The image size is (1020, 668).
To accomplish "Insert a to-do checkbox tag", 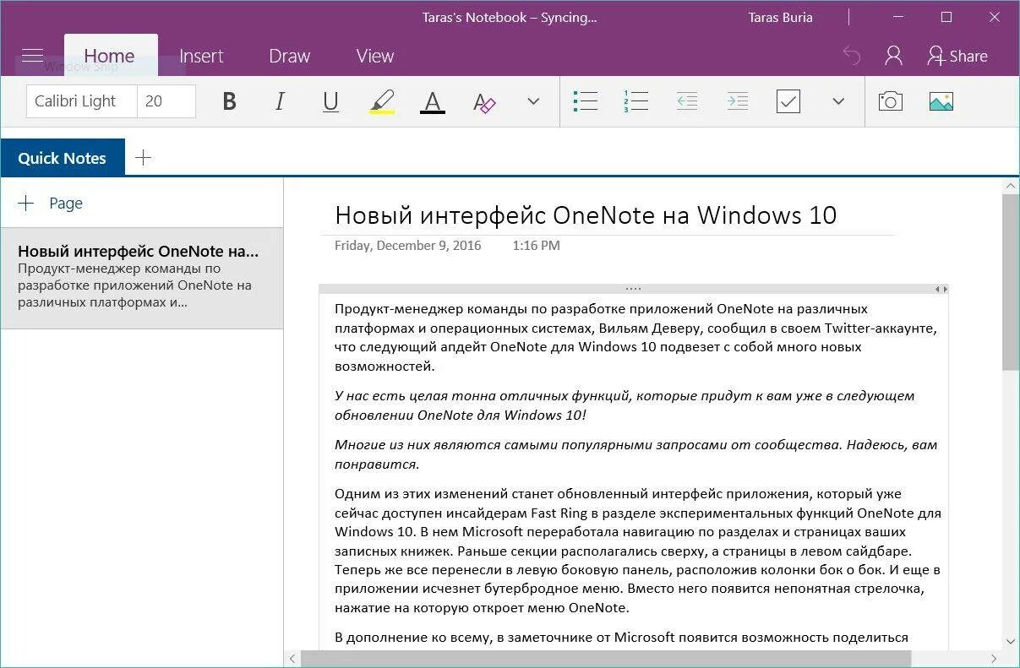I will click(788, 101).
